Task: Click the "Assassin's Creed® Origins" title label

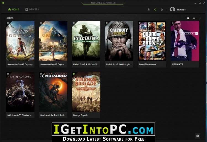Action: [x=52, y=64]
